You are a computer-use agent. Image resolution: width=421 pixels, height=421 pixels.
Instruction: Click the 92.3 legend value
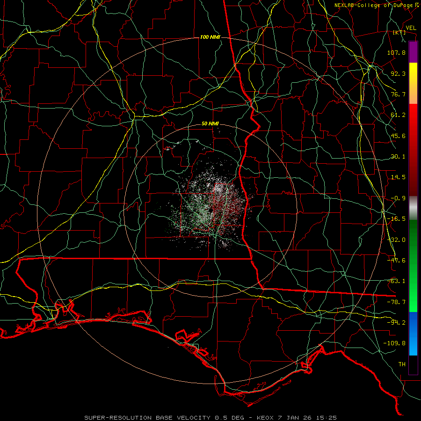(x=398, y=73)
